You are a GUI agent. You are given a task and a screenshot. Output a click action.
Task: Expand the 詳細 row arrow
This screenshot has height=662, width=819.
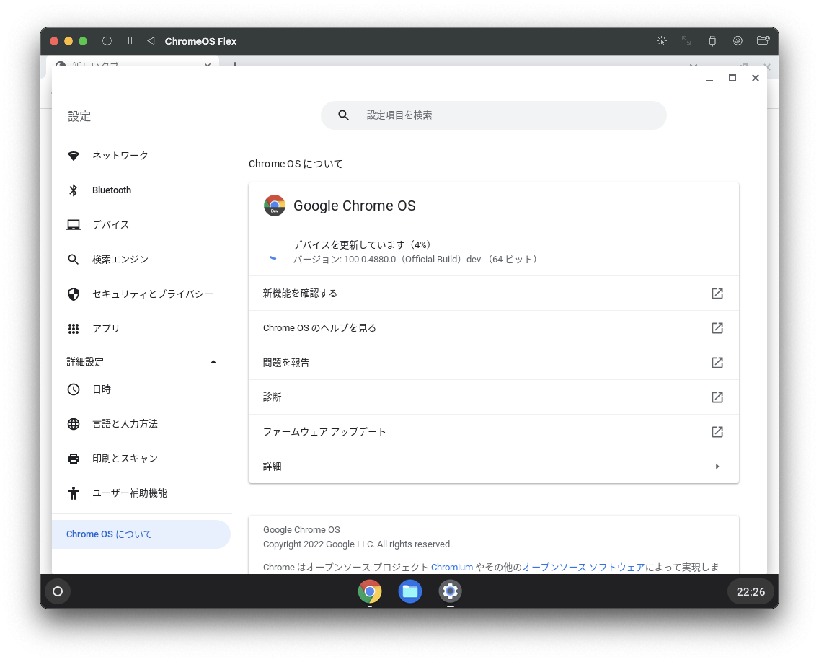point(717,466)
